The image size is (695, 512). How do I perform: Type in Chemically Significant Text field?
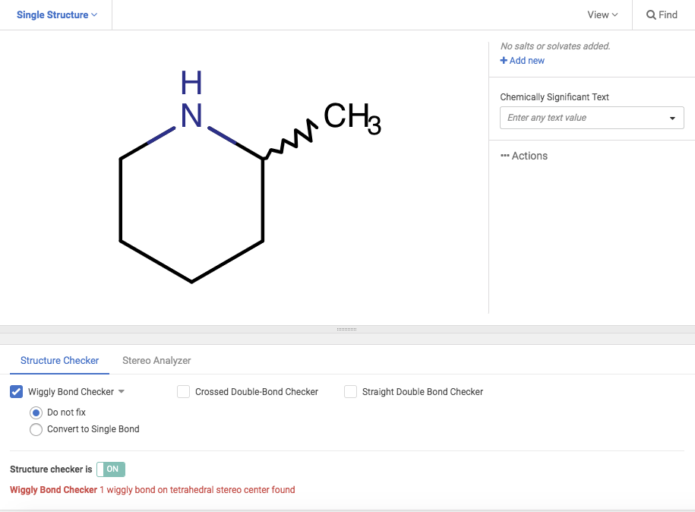coord(581,118)
